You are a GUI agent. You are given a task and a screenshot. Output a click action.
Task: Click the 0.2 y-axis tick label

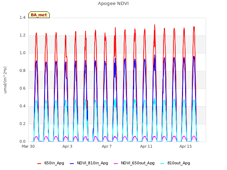(22, 124)
